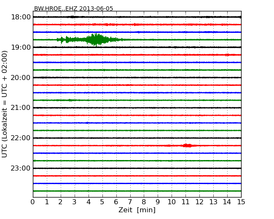Click the Zeit [min] x-axis label
Viewport: 274px width, 219px height.
pyautogui.click(x=137, y=210)
